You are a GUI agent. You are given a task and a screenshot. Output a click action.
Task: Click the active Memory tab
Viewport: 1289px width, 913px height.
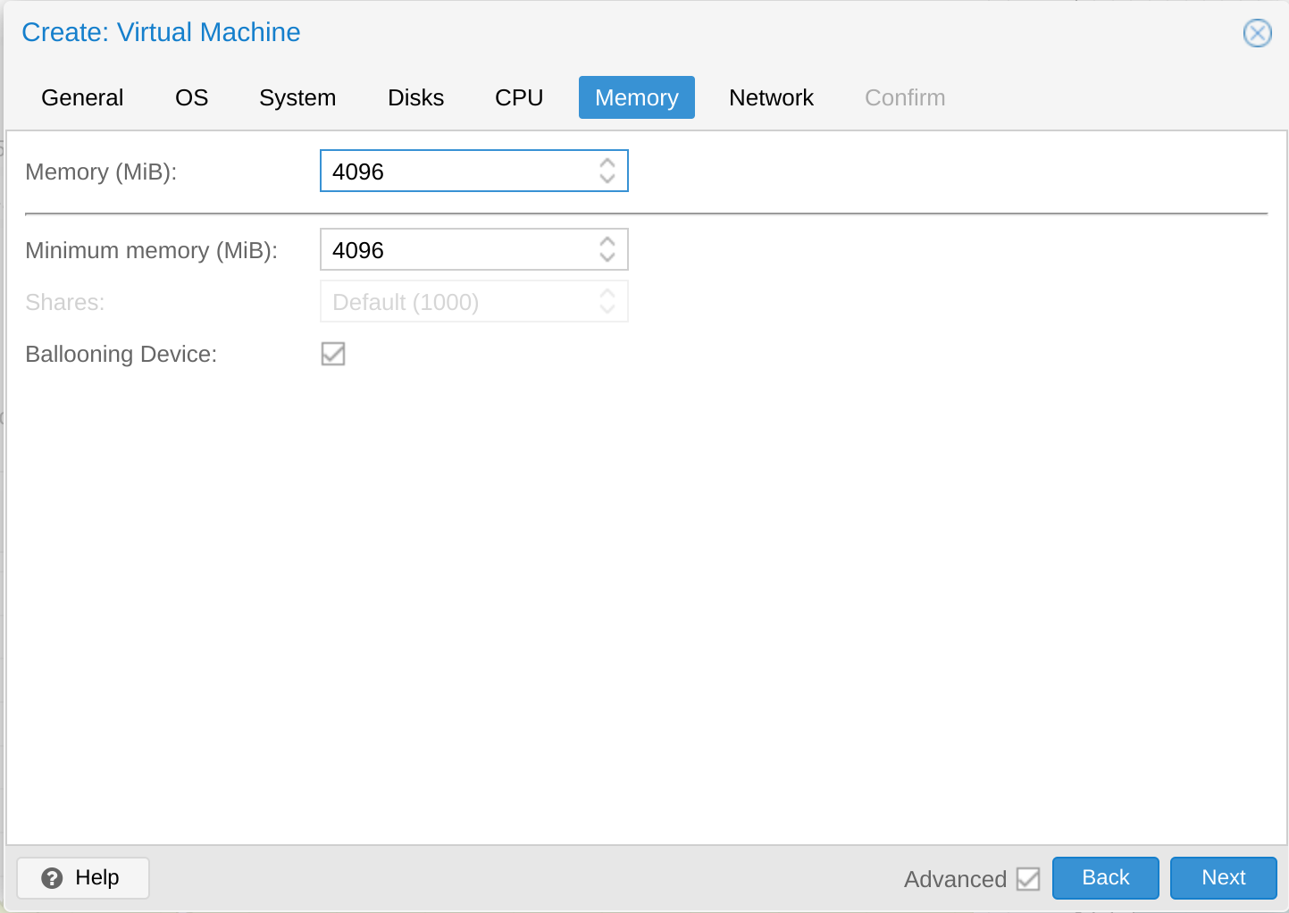pos(636,97)
